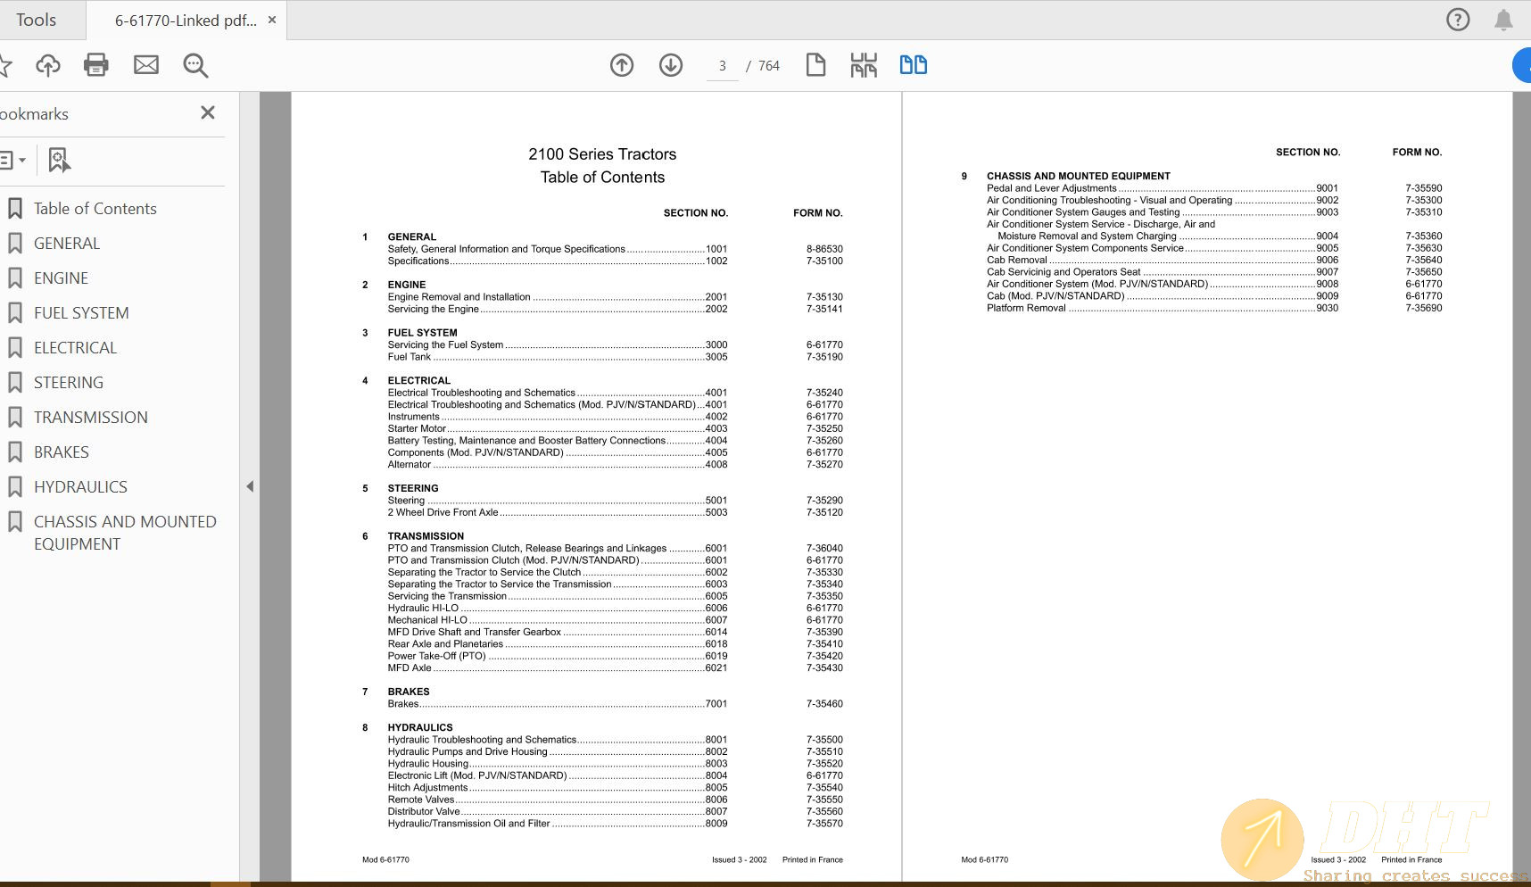Open the Table of Contents bookmark
1531x887 pixels.
click(95, 209)
